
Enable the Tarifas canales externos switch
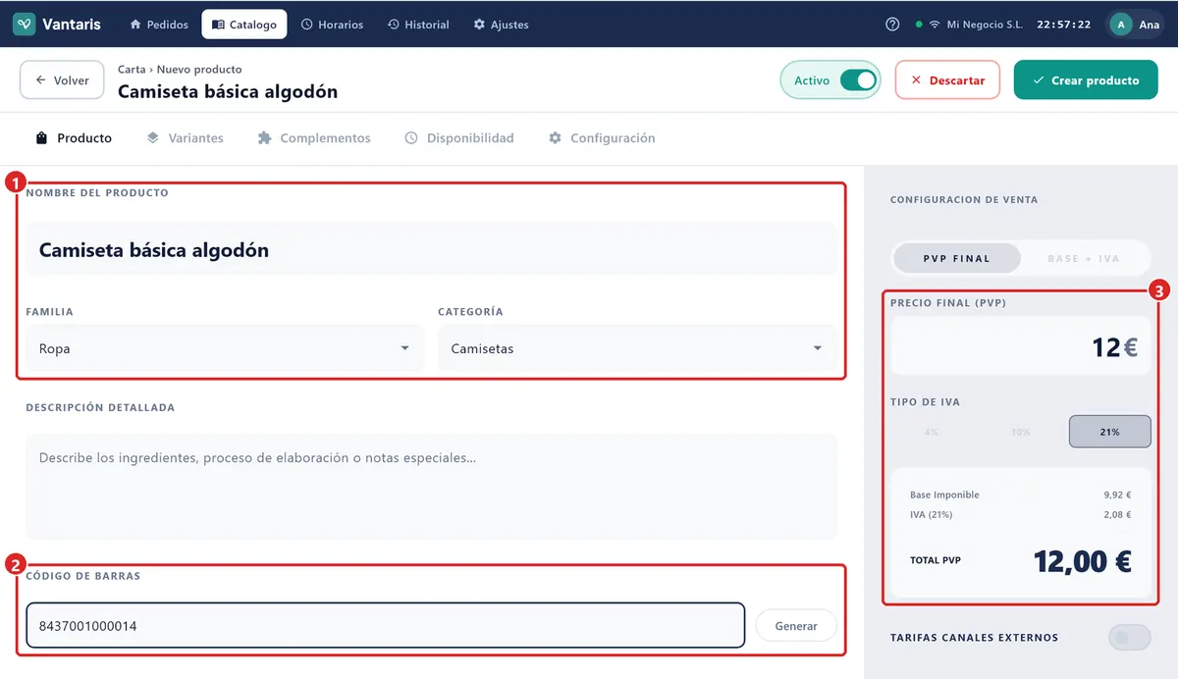click(x=1129, y=638)
